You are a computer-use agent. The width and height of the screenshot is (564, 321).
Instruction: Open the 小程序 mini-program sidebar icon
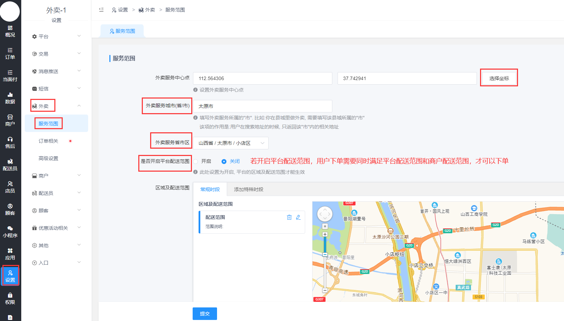pyautogui.click(x=10, y=232)
